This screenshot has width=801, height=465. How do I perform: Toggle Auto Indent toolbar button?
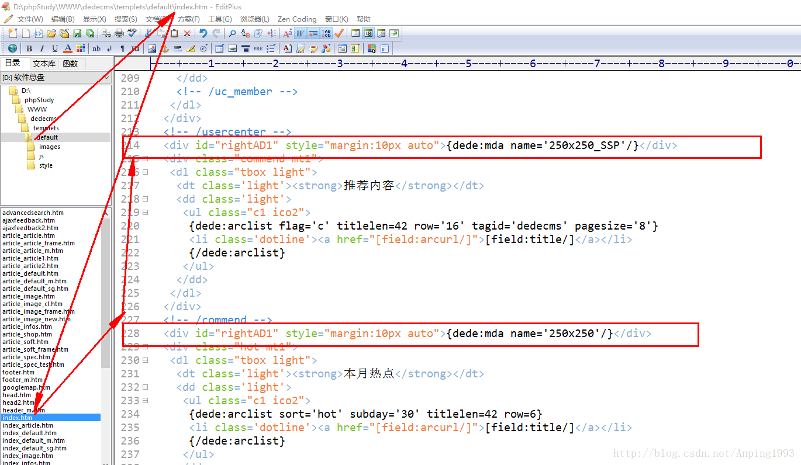[313, 33]
